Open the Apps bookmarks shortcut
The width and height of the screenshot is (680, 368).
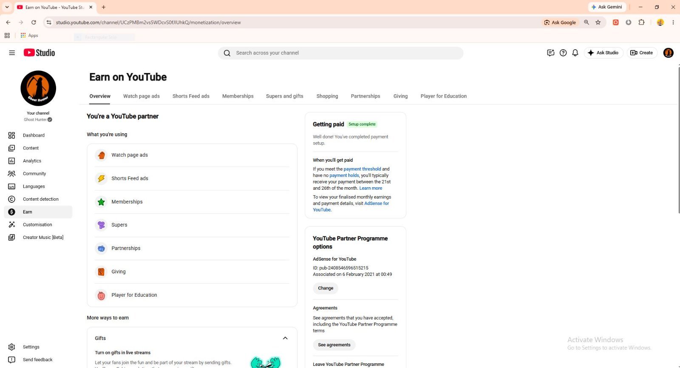29,36
